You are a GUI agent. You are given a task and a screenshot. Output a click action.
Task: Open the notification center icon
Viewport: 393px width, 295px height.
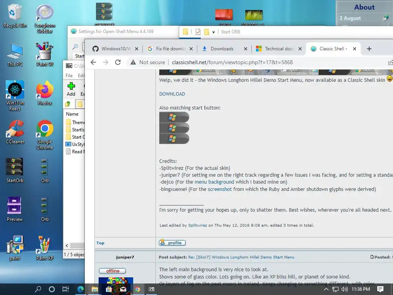click(380, 289)
